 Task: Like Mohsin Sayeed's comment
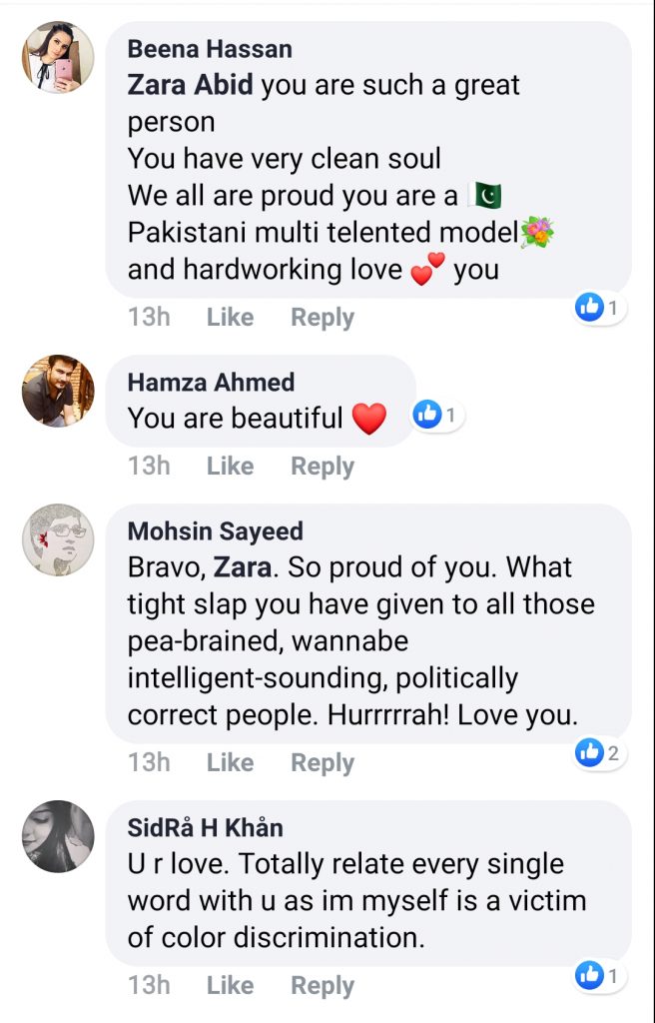[230, 763]
